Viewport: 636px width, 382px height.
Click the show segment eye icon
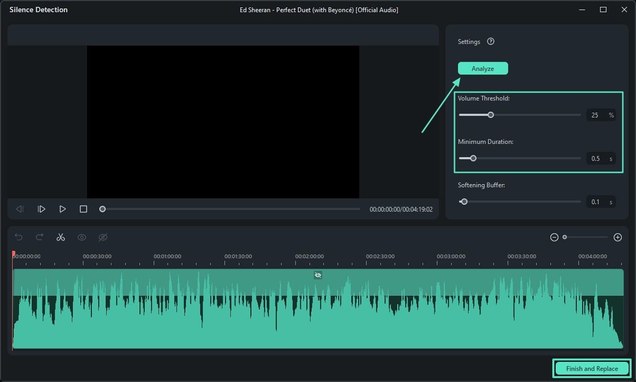[82, 237]
